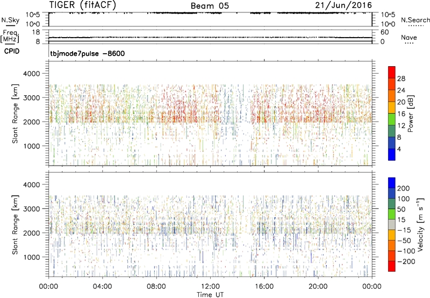Click the 28 label on power scale
Image resolution: width=430 pixels, height=298 pixels.
(x=401, y=79)
